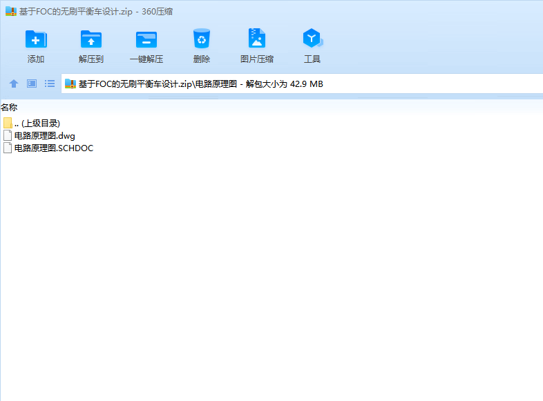Go up one level with the arrow icon
Image resolution: width=543 pixels, height=401 pixels.
point(14,84)
